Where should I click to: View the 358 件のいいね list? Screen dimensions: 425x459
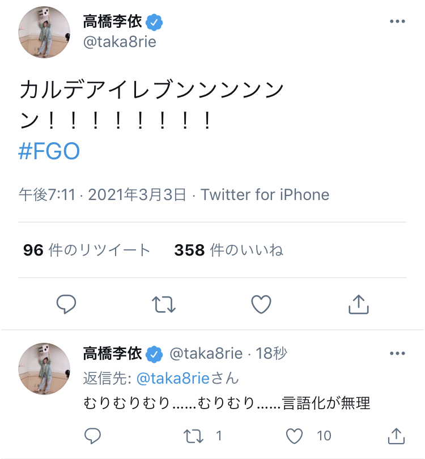[229, 250]
